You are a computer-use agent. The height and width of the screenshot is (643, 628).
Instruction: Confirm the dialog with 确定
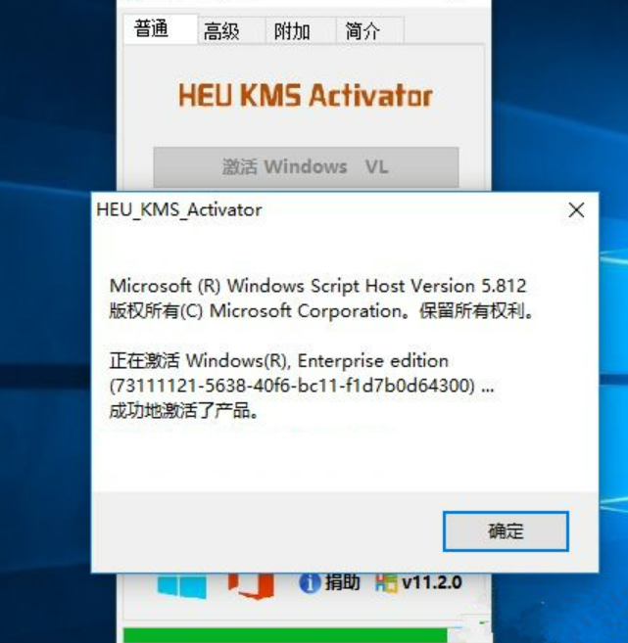pos(506,531)
